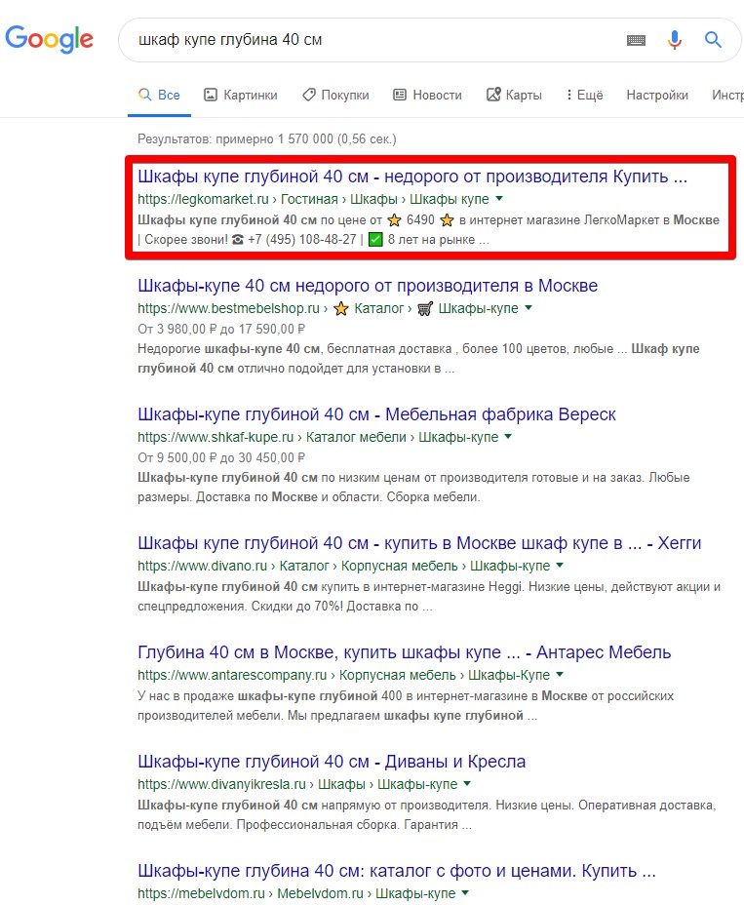This screenshot has height=905, width=744.
Task: Click the Карты tab map pin icon
Action: click(x=493, y=95)
